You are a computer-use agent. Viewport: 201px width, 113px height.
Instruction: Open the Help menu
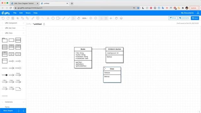pyautogui.click(x=35, y=13)
